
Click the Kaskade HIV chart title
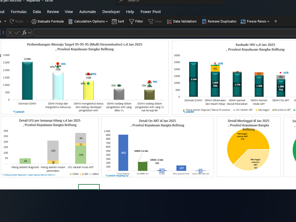[255, 47]
